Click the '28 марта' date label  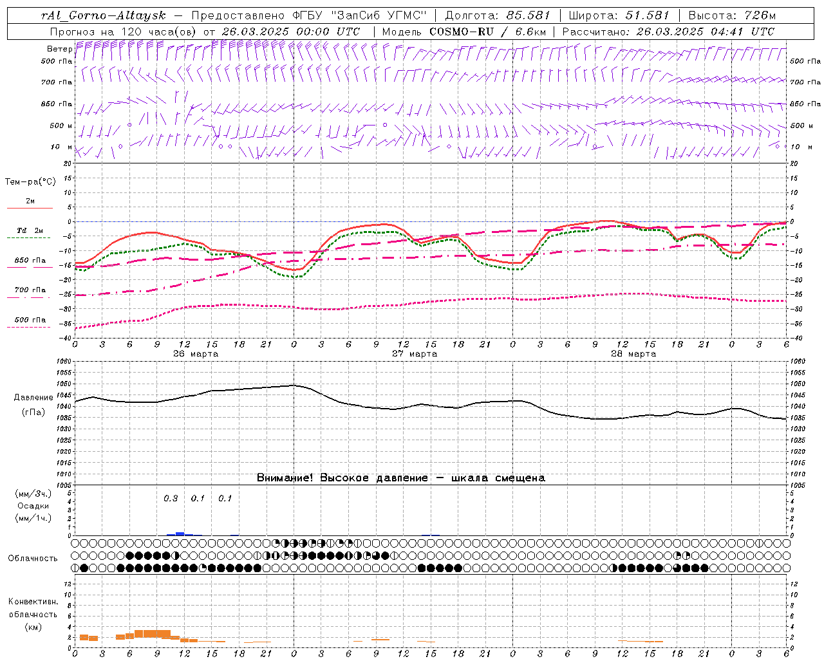click(633, 354)
